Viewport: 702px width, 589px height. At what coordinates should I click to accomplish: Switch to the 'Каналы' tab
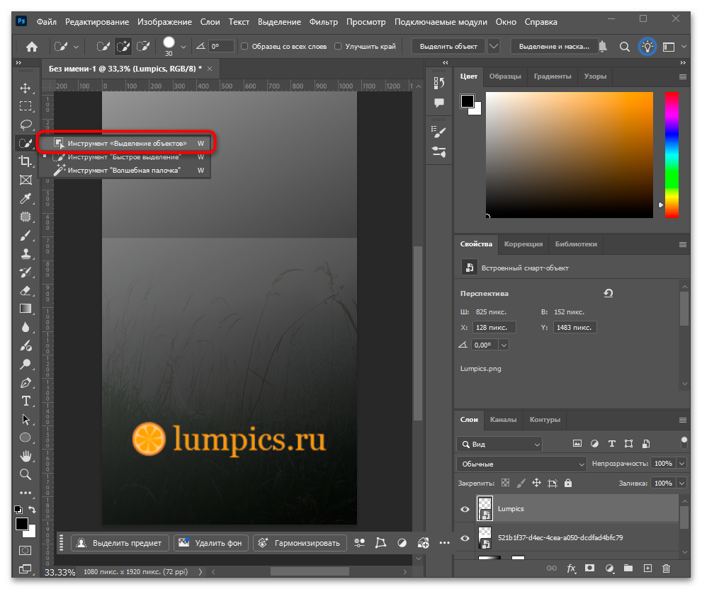pyautogui.click(x=503, y=419)
